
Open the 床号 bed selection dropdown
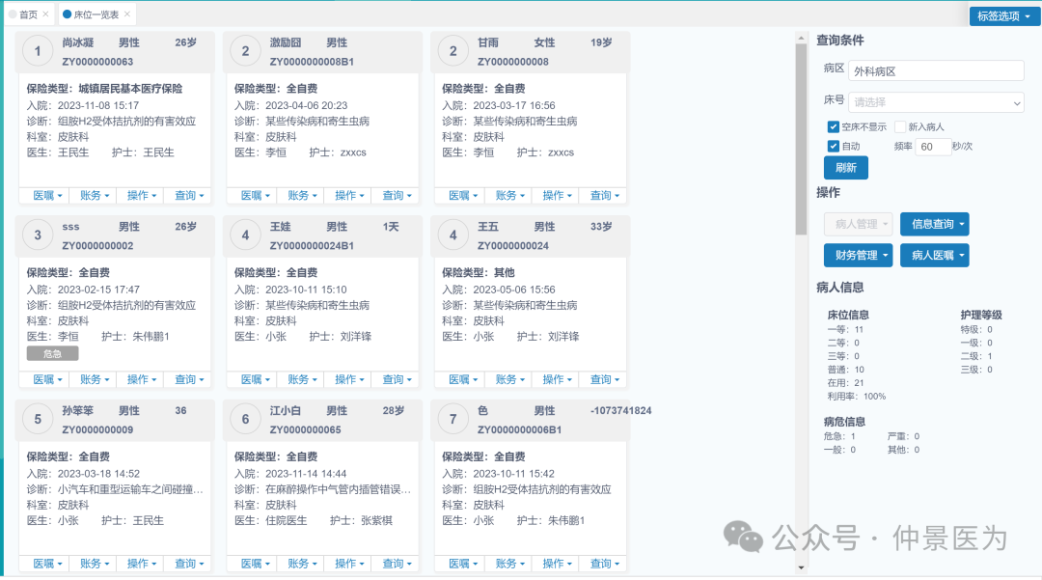tap(933, 102)
